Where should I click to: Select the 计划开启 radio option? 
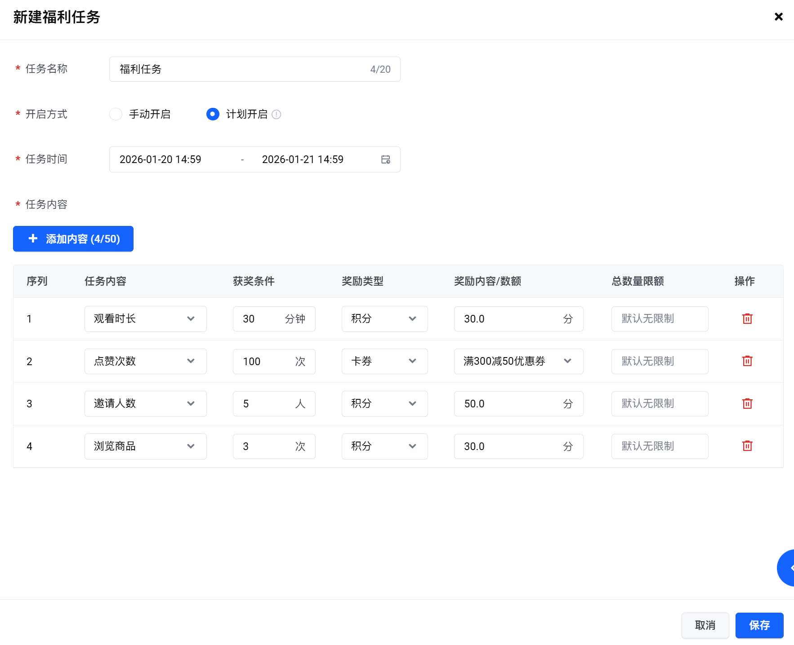click(213, 114)
